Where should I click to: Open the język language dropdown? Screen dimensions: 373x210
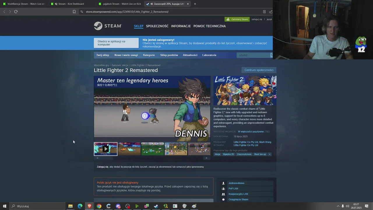coord(269,19)
